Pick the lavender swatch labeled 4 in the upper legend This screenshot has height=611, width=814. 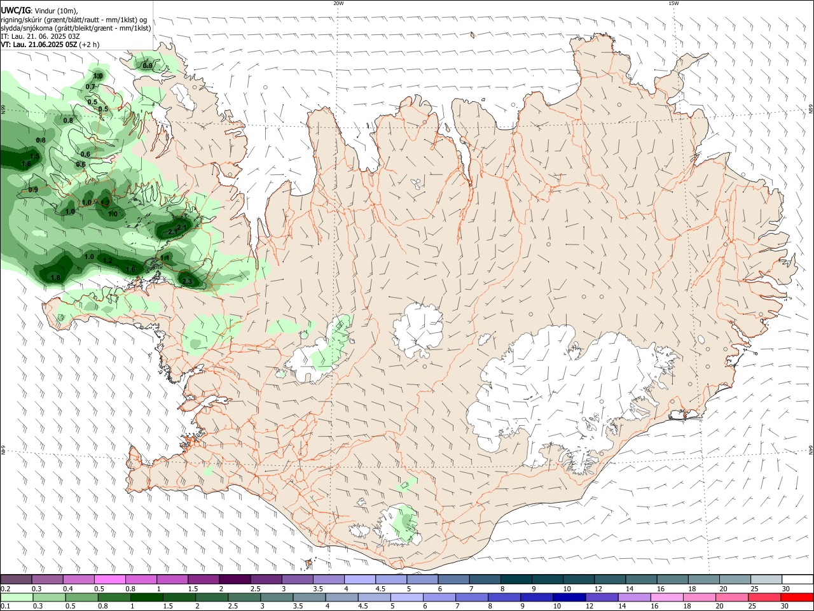click(x=359, y=579)
